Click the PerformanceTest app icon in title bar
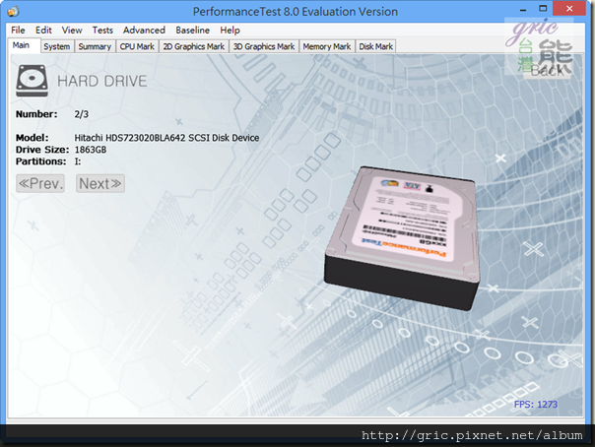Image resolution: width=595 pixels, height=447 pixels. [13, 12]
